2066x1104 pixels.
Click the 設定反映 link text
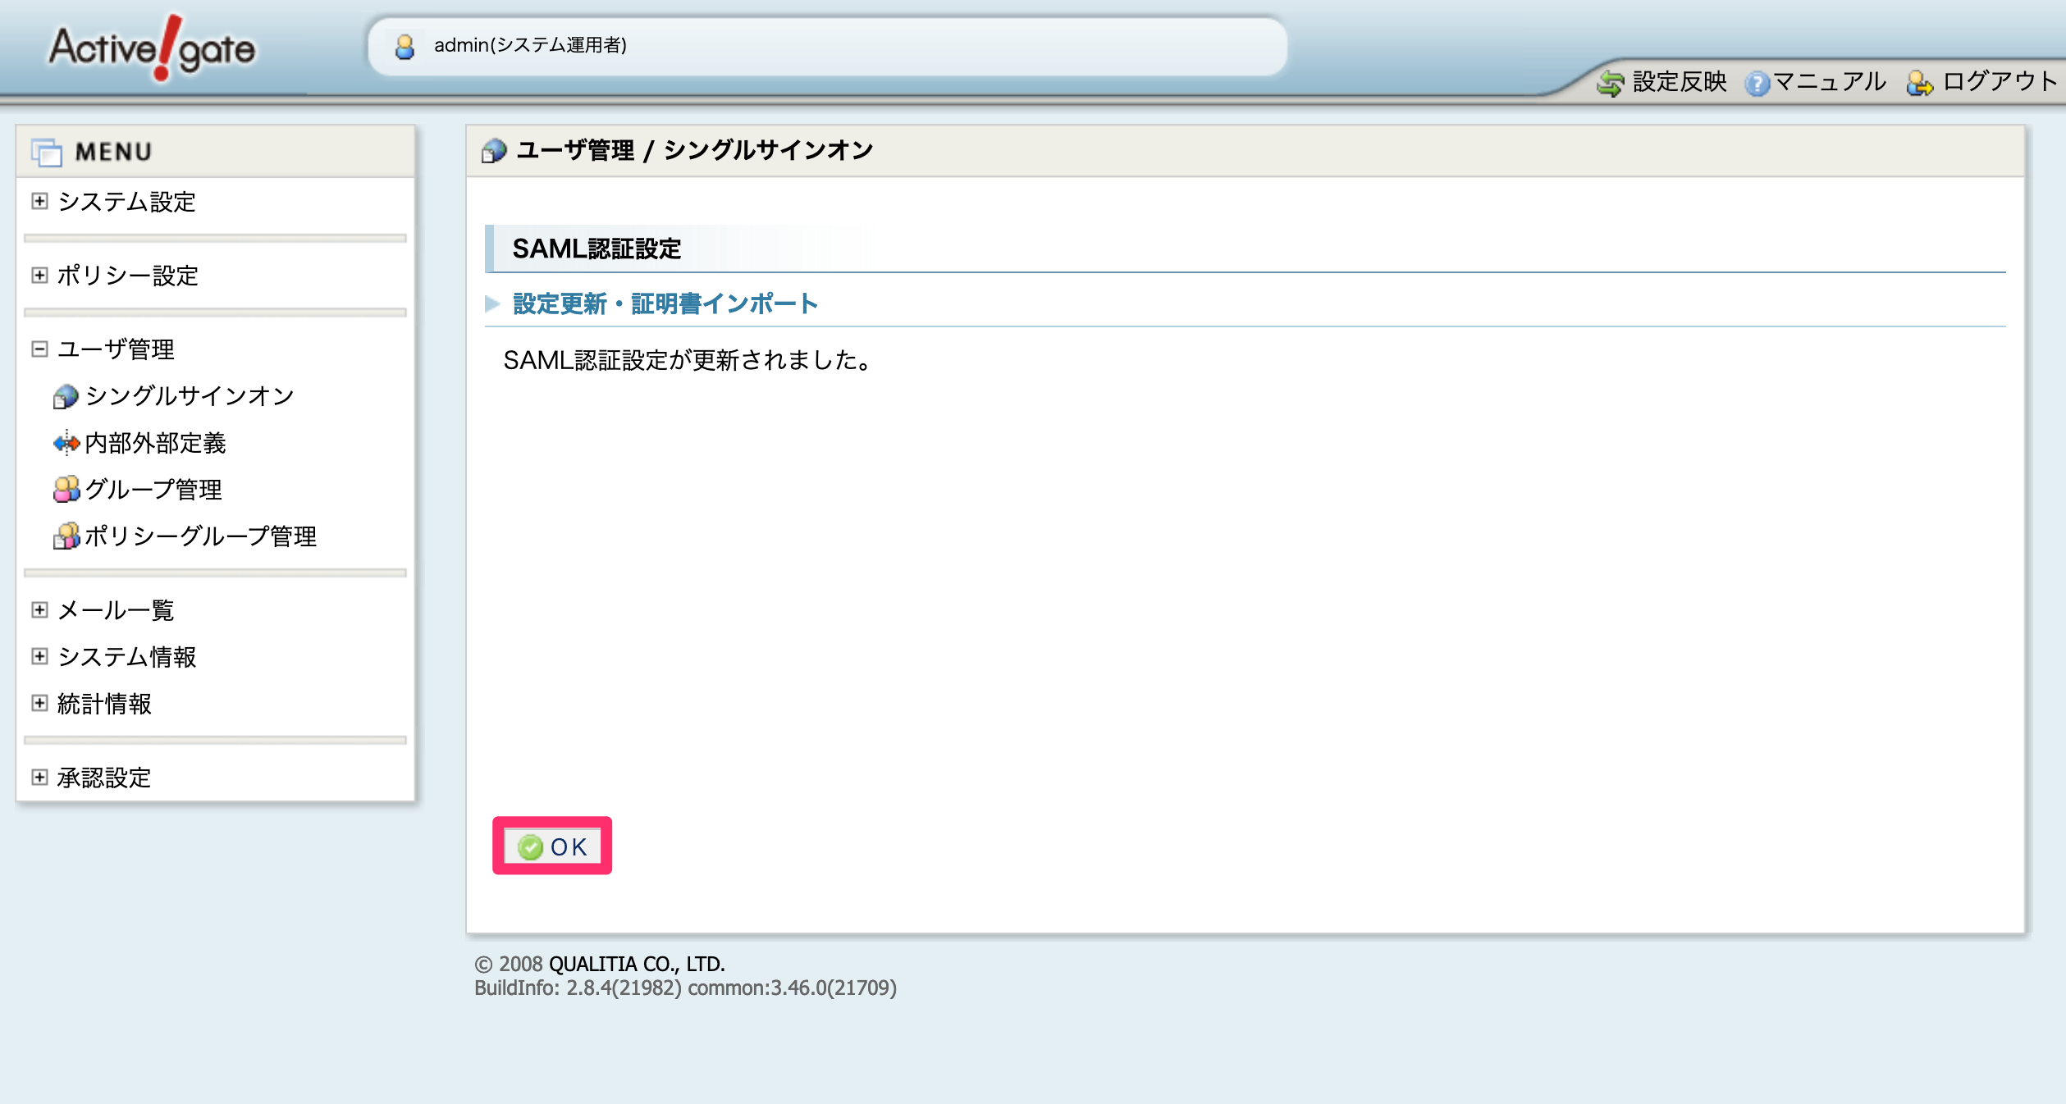1680,81
